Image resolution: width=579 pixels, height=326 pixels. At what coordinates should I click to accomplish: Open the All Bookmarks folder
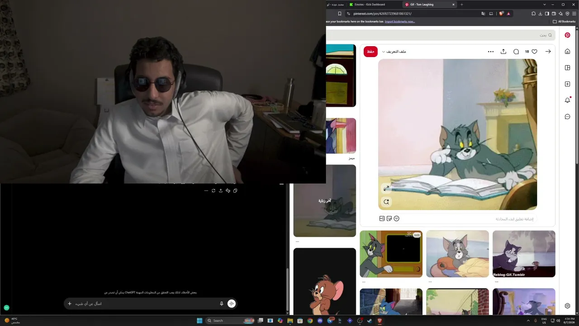(564, 21)
